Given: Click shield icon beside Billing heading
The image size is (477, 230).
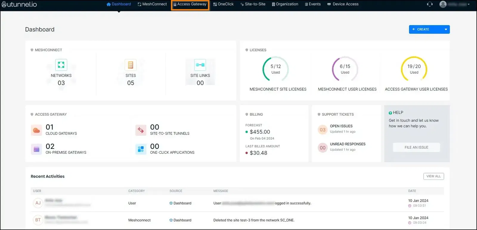Looking at the screenshot, I should pyautogui.click(x=247, y=114).
